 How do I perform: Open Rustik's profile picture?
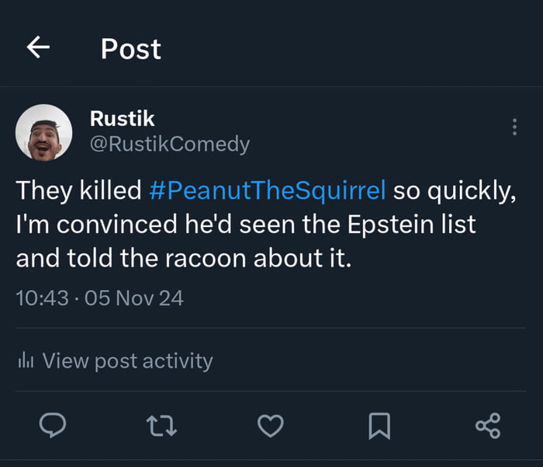pos(44,132)
